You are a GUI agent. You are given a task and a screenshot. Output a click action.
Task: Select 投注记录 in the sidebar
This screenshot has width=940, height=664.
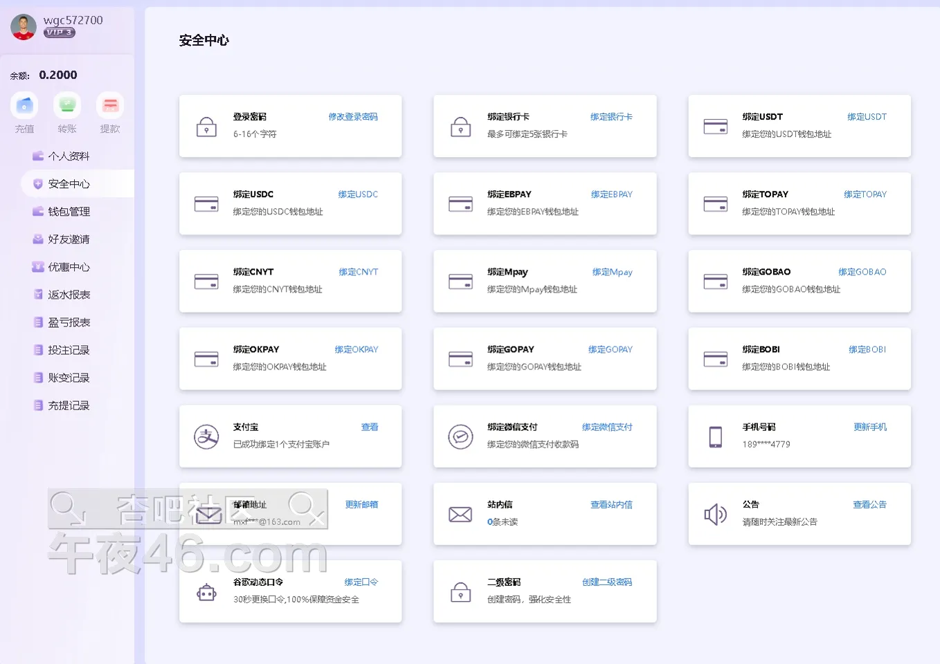pos(69,350)
